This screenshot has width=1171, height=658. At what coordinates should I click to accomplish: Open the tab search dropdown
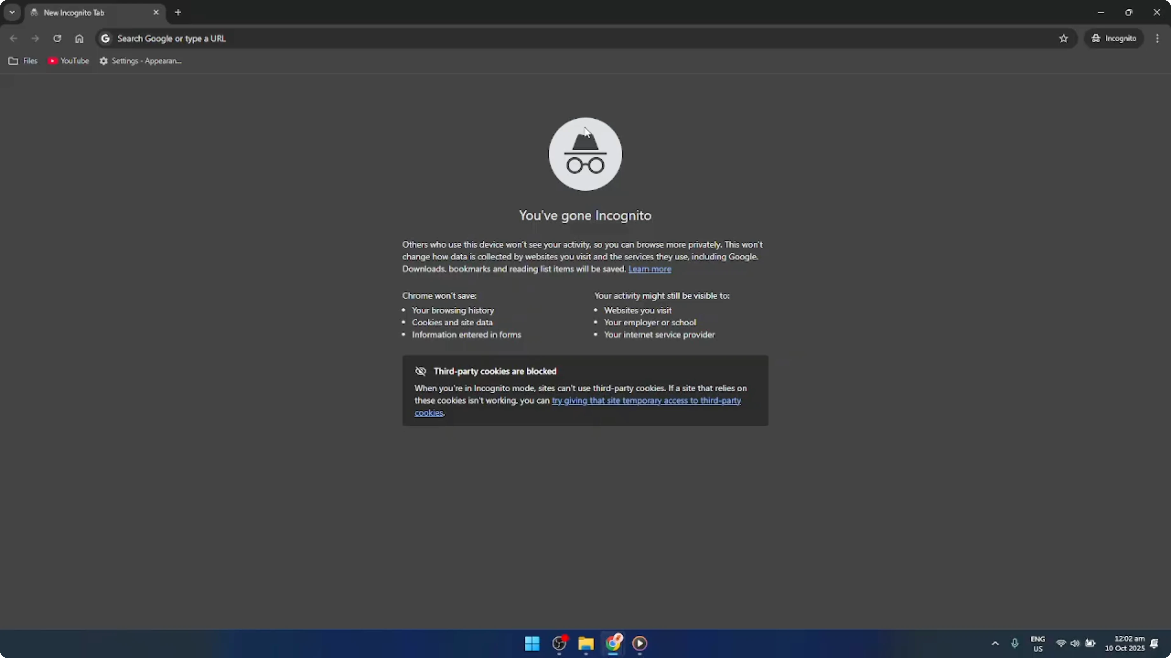(12, 12)
